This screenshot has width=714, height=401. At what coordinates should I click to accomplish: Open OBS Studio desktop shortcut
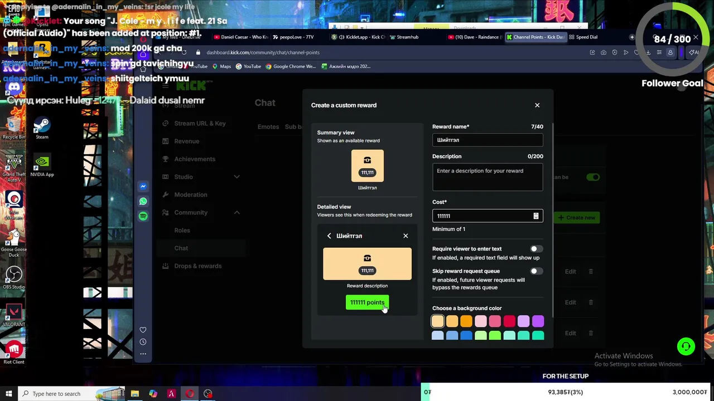pos(14,278)
